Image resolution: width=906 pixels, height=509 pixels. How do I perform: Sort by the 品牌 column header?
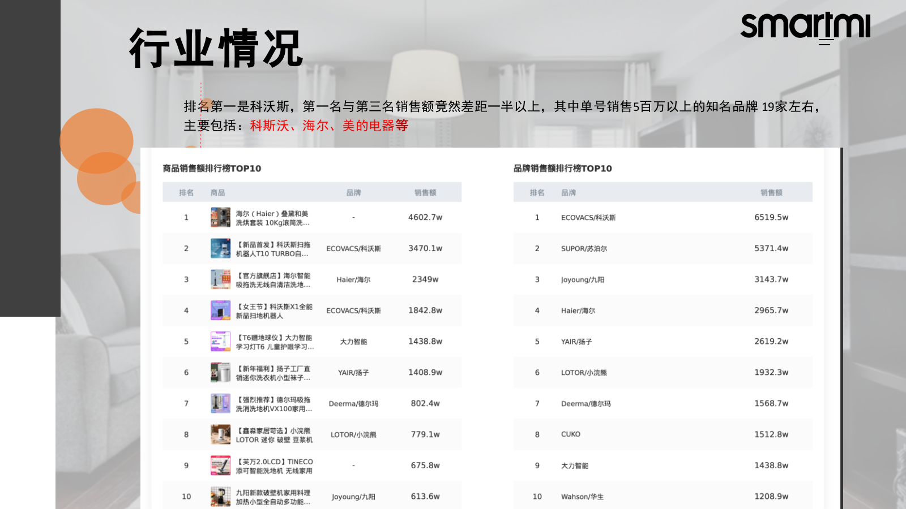(354, 192)
